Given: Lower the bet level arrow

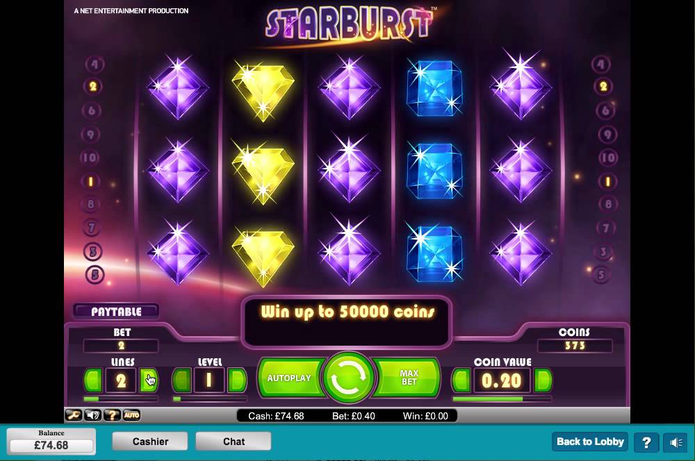Looking at the screenshot, I should (181, 380).
